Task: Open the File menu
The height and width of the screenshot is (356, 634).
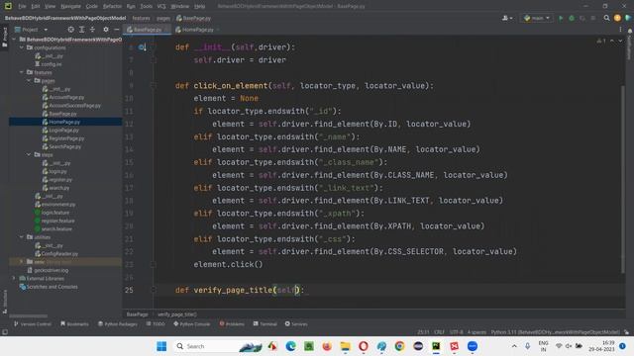Action: (22, 7)
